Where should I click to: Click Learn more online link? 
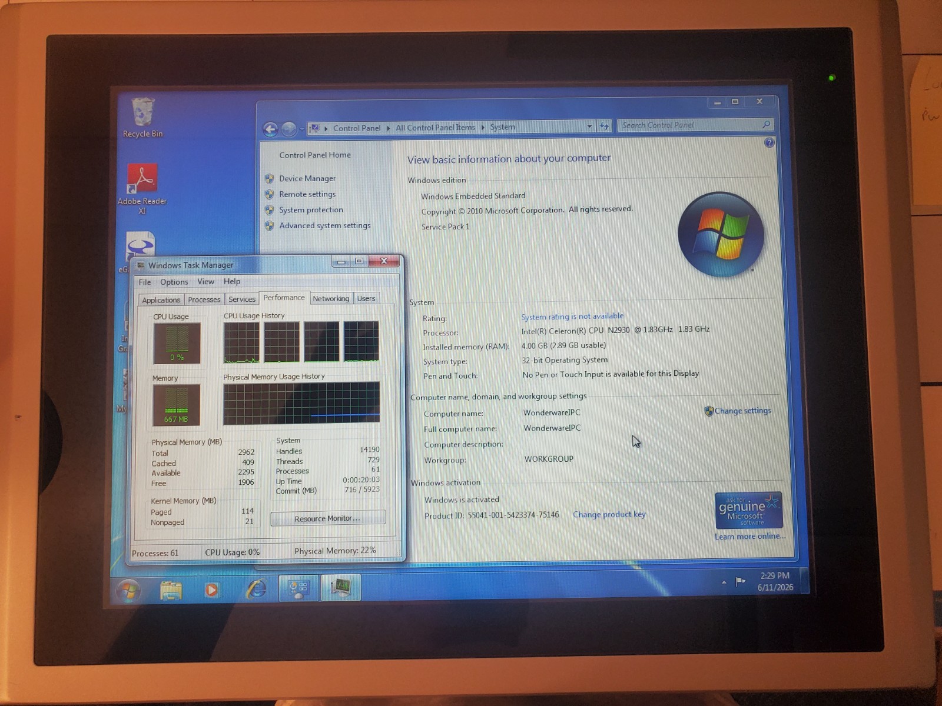(749, 536)
